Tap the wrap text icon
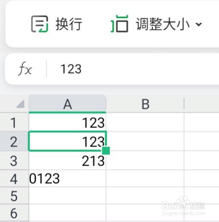The height and width of the screenshot is (222, 219). point(40,24)
